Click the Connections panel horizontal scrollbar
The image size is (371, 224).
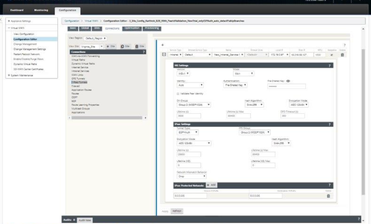coord(107,118)
